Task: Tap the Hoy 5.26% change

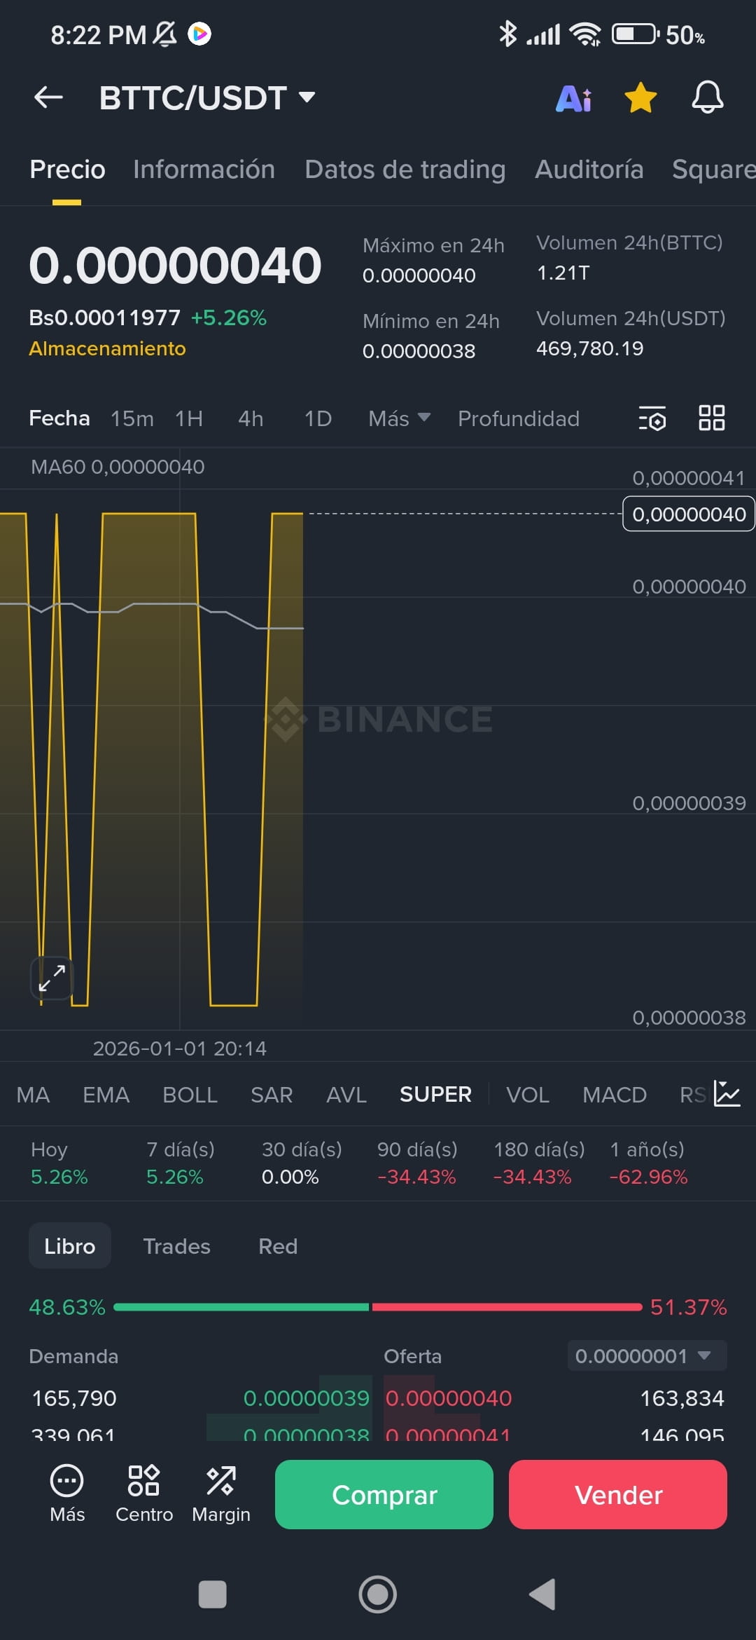Action: point(59,1163)
